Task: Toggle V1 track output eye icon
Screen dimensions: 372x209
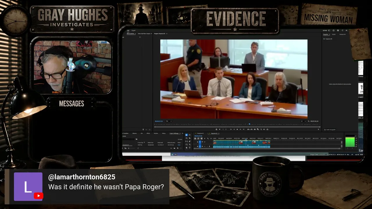Action: [x=204, y=142]
